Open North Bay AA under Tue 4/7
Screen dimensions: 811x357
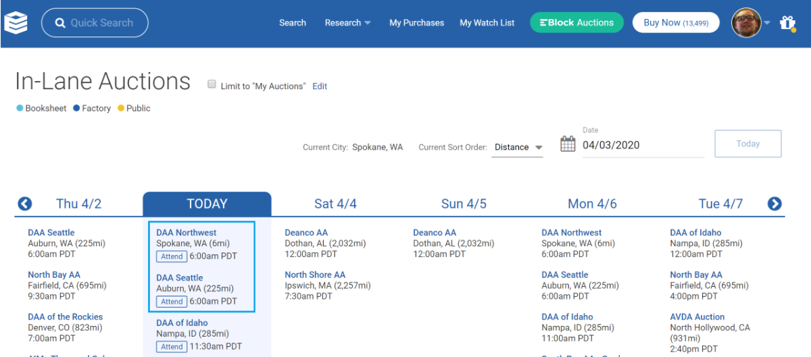696,275
